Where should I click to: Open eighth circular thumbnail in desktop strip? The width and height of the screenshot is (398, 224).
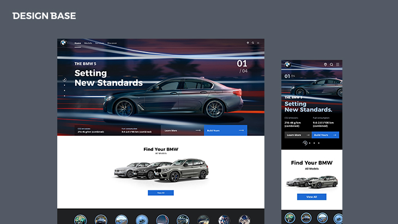click(x=224, y=220)
